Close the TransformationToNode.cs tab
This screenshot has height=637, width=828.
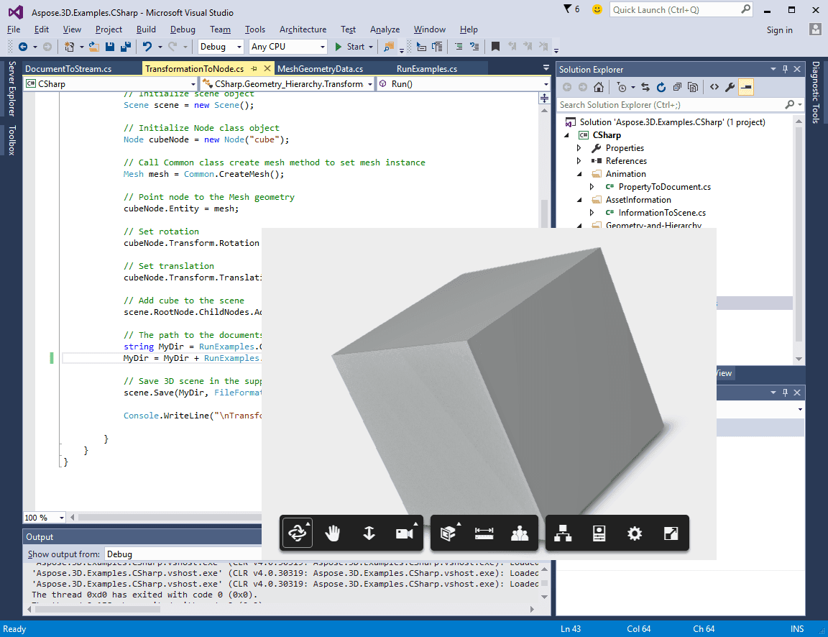[x=267, y=69]
